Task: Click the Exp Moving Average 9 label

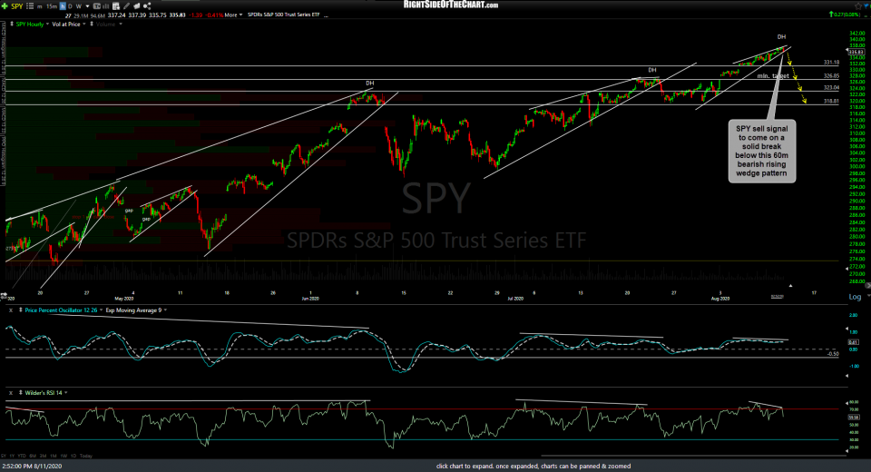Action: pyautogui.click(x=134, y=310)
